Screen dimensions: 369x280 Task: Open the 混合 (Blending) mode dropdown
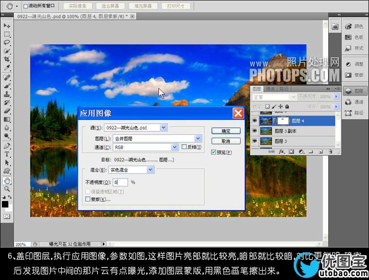[x=151, y=170]
